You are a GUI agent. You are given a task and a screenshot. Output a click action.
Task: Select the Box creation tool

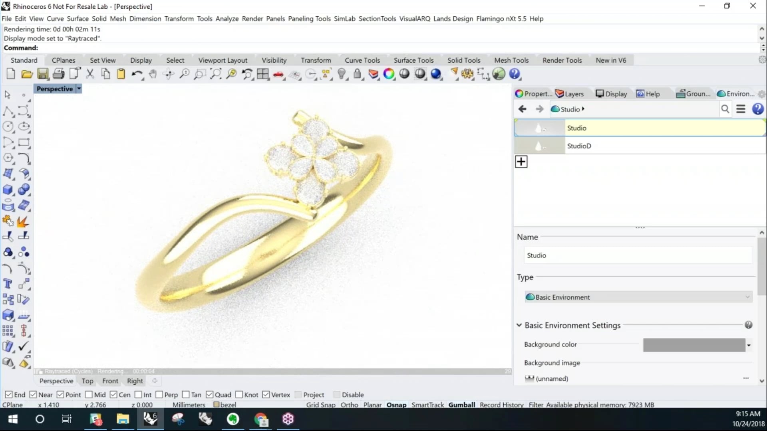[x=8, y=190]
